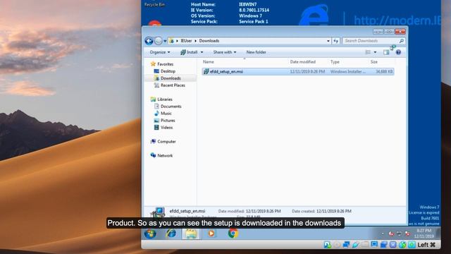Click the Left ⌘ host key indicator
The image size is (451, 254).
[x=426, y=245]
